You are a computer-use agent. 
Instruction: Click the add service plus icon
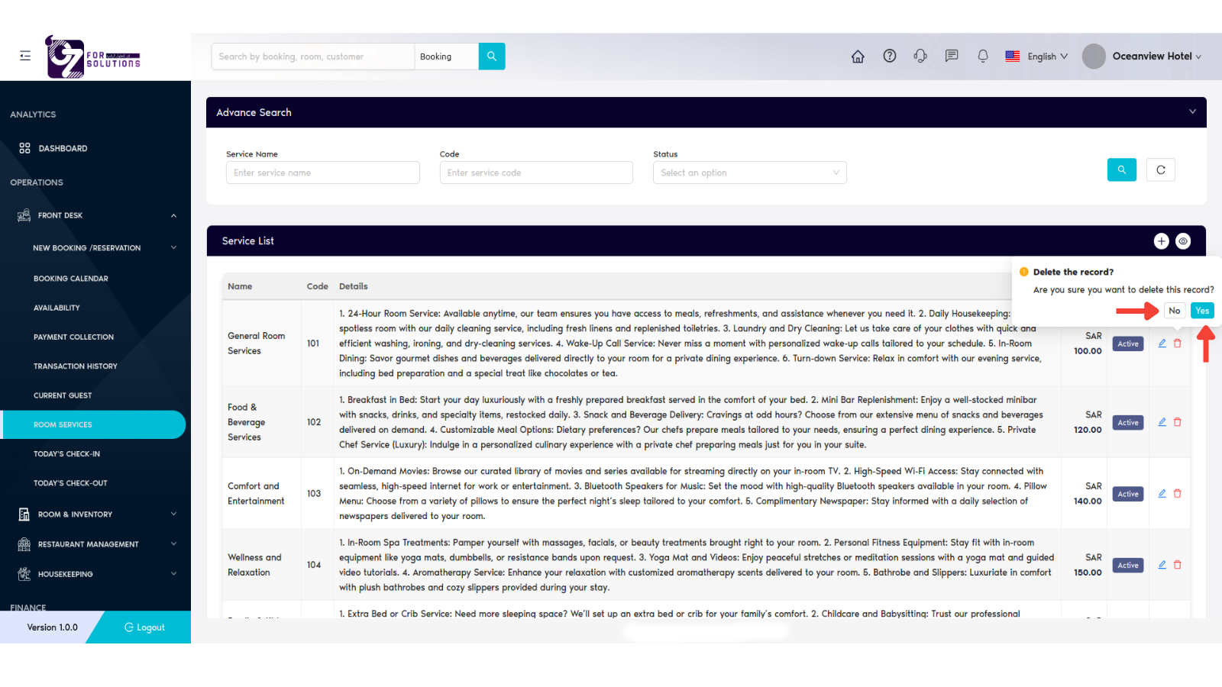(1161, 241)
